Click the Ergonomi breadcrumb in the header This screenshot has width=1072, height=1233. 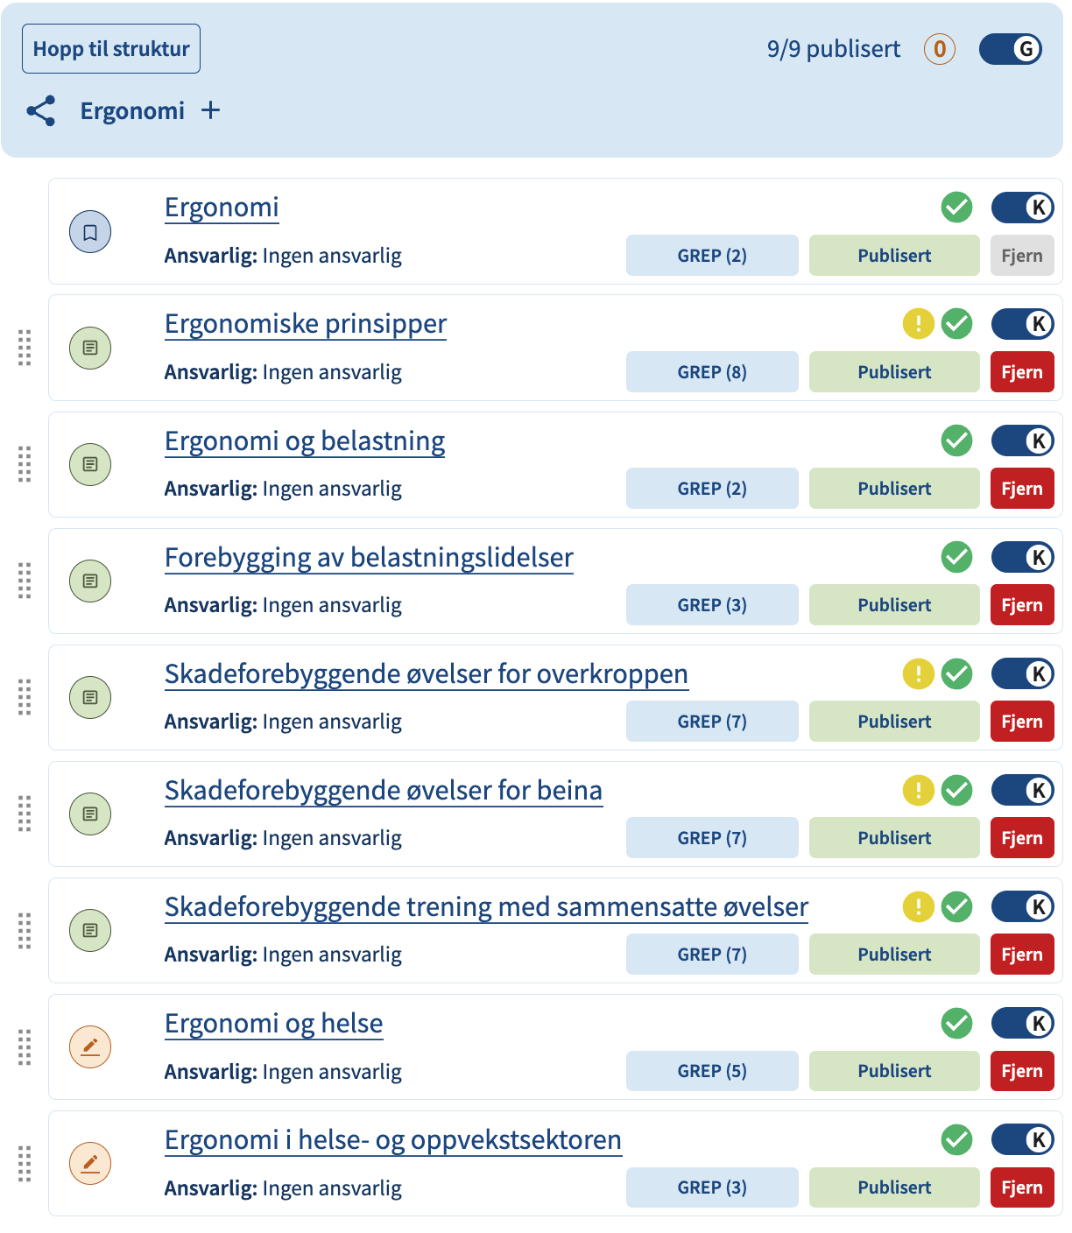pyautogui.click(x=132, y=111)
